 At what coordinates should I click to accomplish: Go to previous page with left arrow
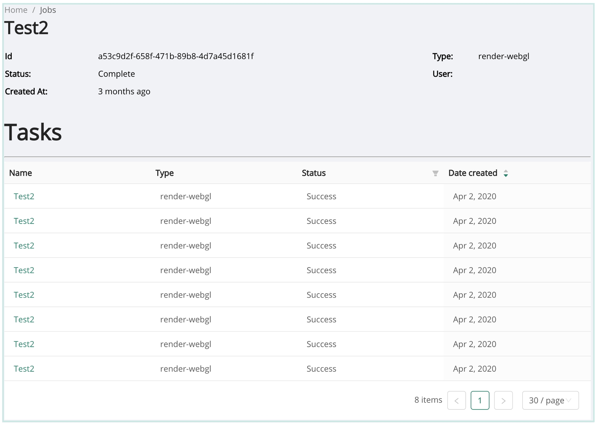click(456, 400)
